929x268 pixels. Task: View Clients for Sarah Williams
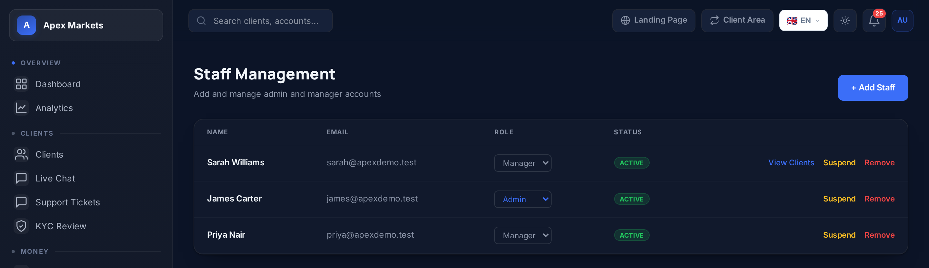tap(791, 163)
